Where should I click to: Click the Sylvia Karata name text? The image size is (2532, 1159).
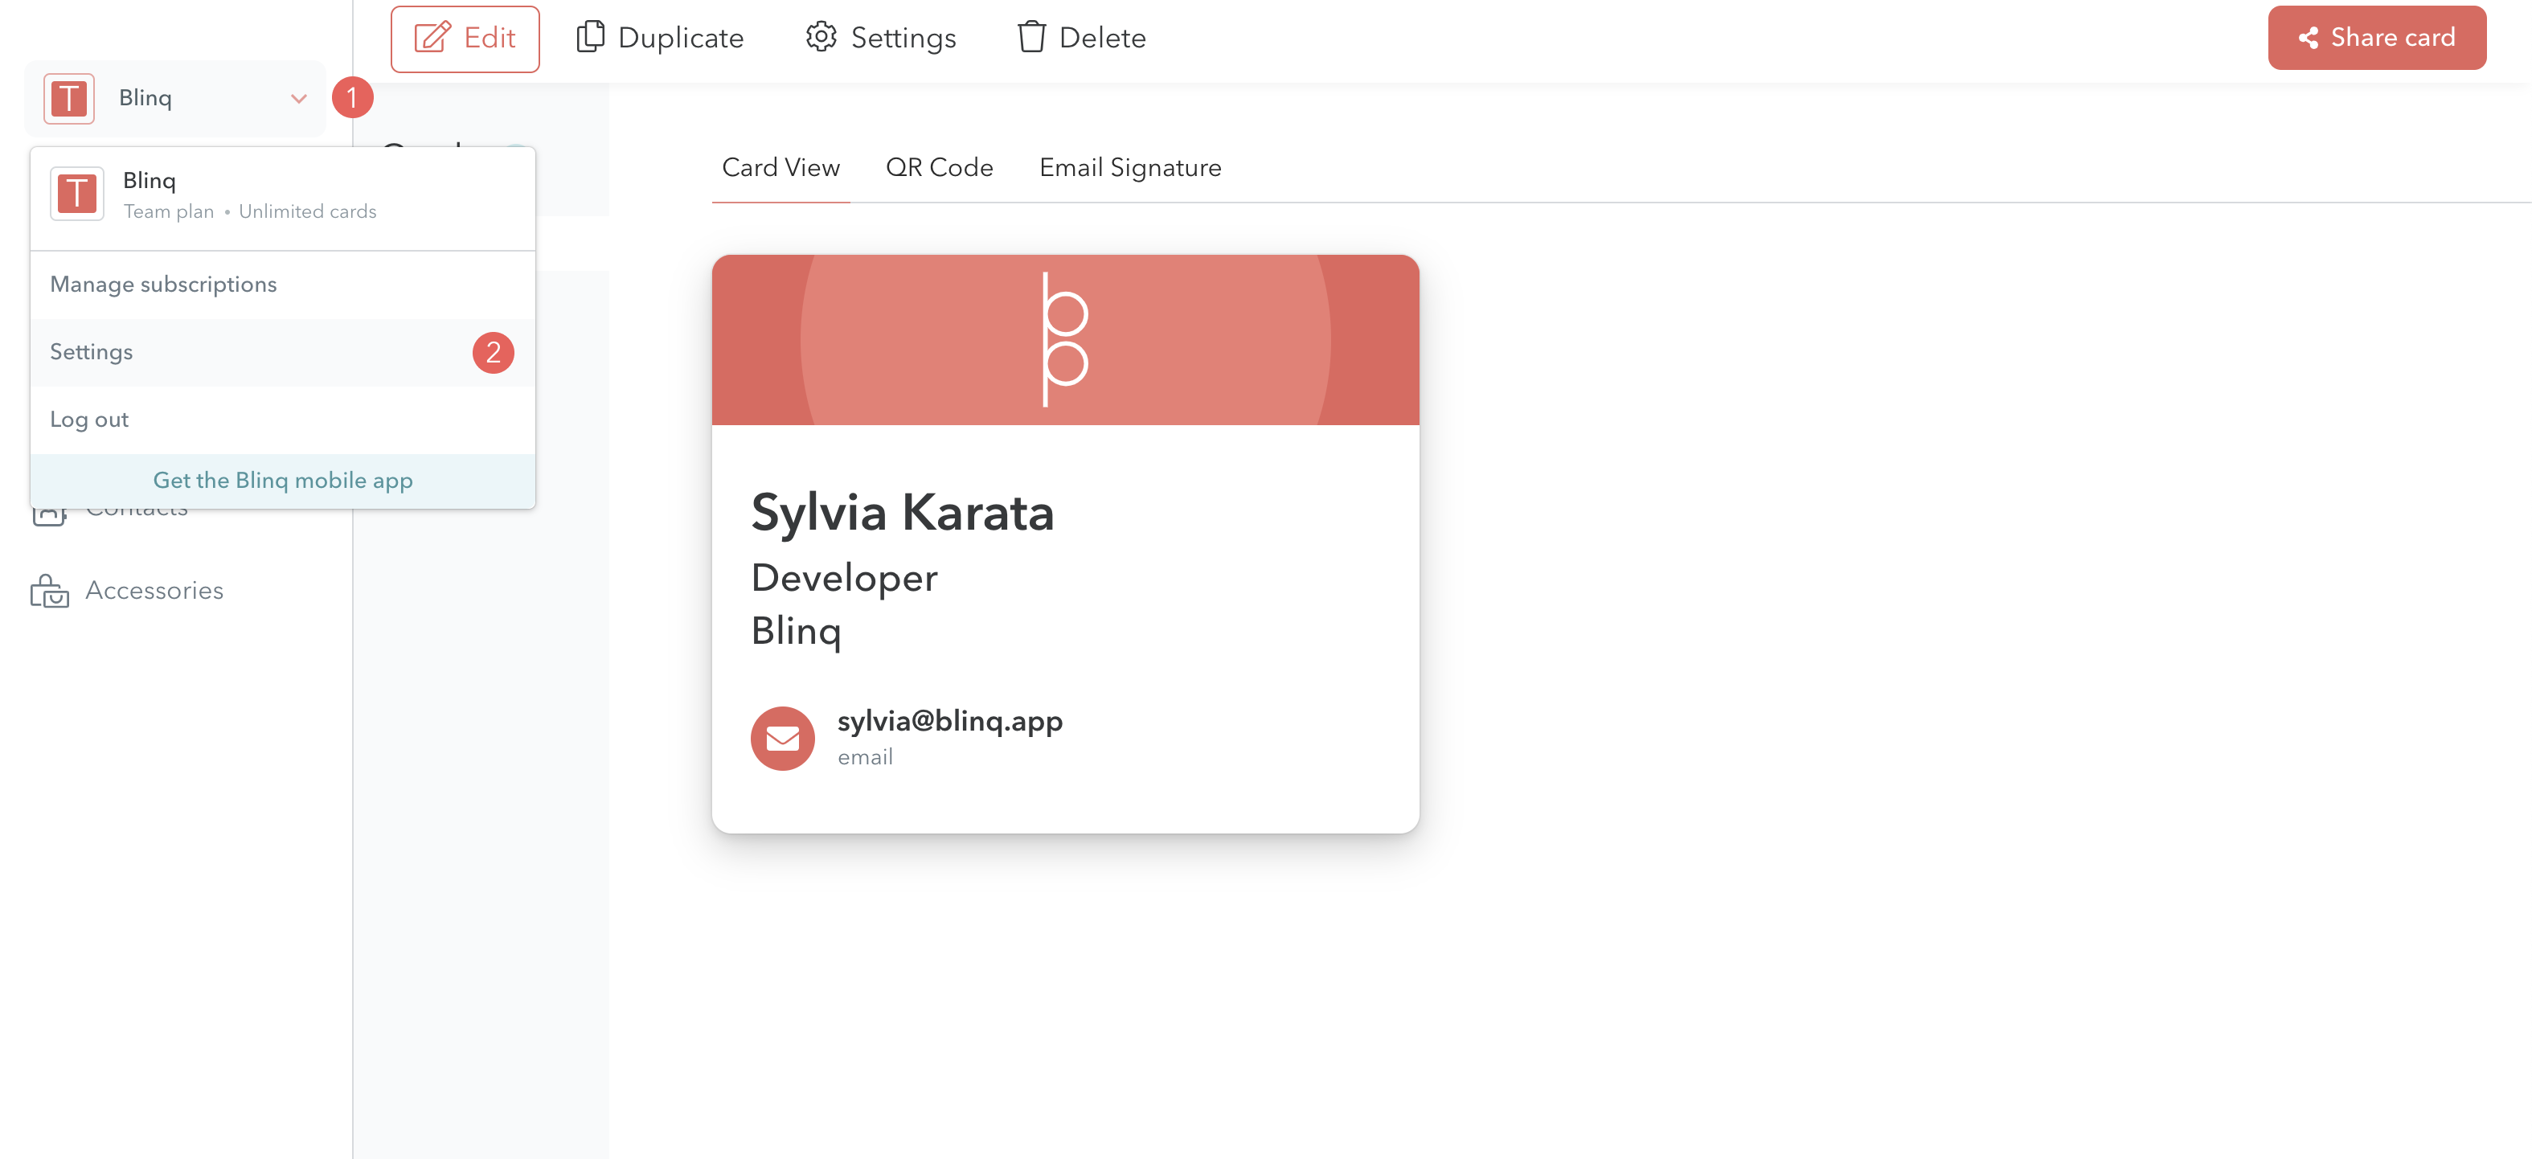tap(903, 512)
